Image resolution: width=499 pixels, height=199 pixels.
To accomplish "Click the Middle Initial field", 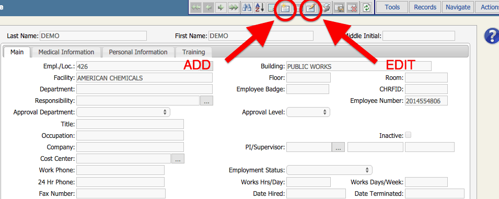I will (x=419, y=36).
